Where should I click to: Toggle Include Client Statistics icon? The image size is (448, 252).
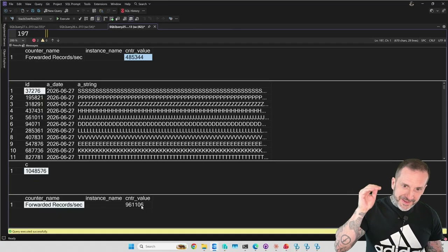click(x=118, y=19)
